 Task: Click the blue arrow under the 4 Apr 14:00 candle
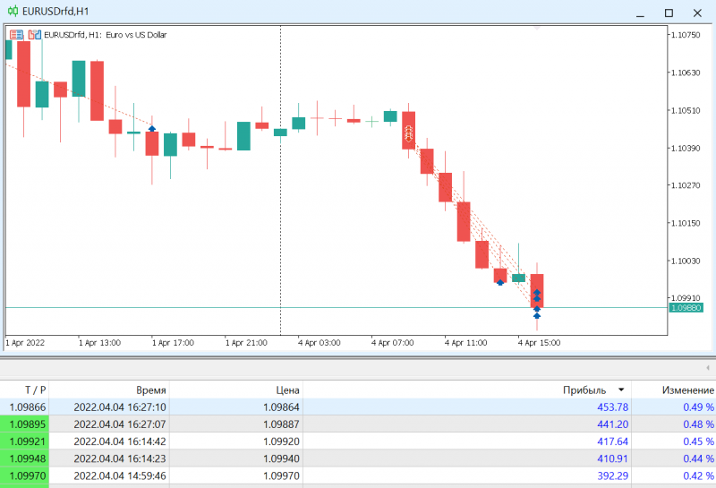point(500,282)
